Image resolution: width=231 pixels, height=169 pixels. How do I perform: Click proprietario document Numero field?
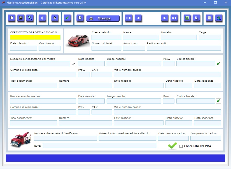pos(85,123)
